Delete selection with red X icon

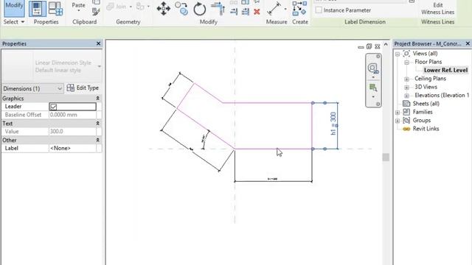click(257, 12)
